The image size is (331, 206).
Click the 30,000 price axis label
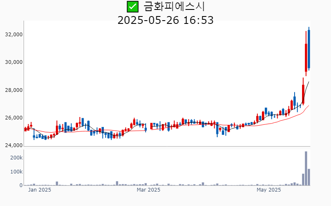(x=14, y=62)
